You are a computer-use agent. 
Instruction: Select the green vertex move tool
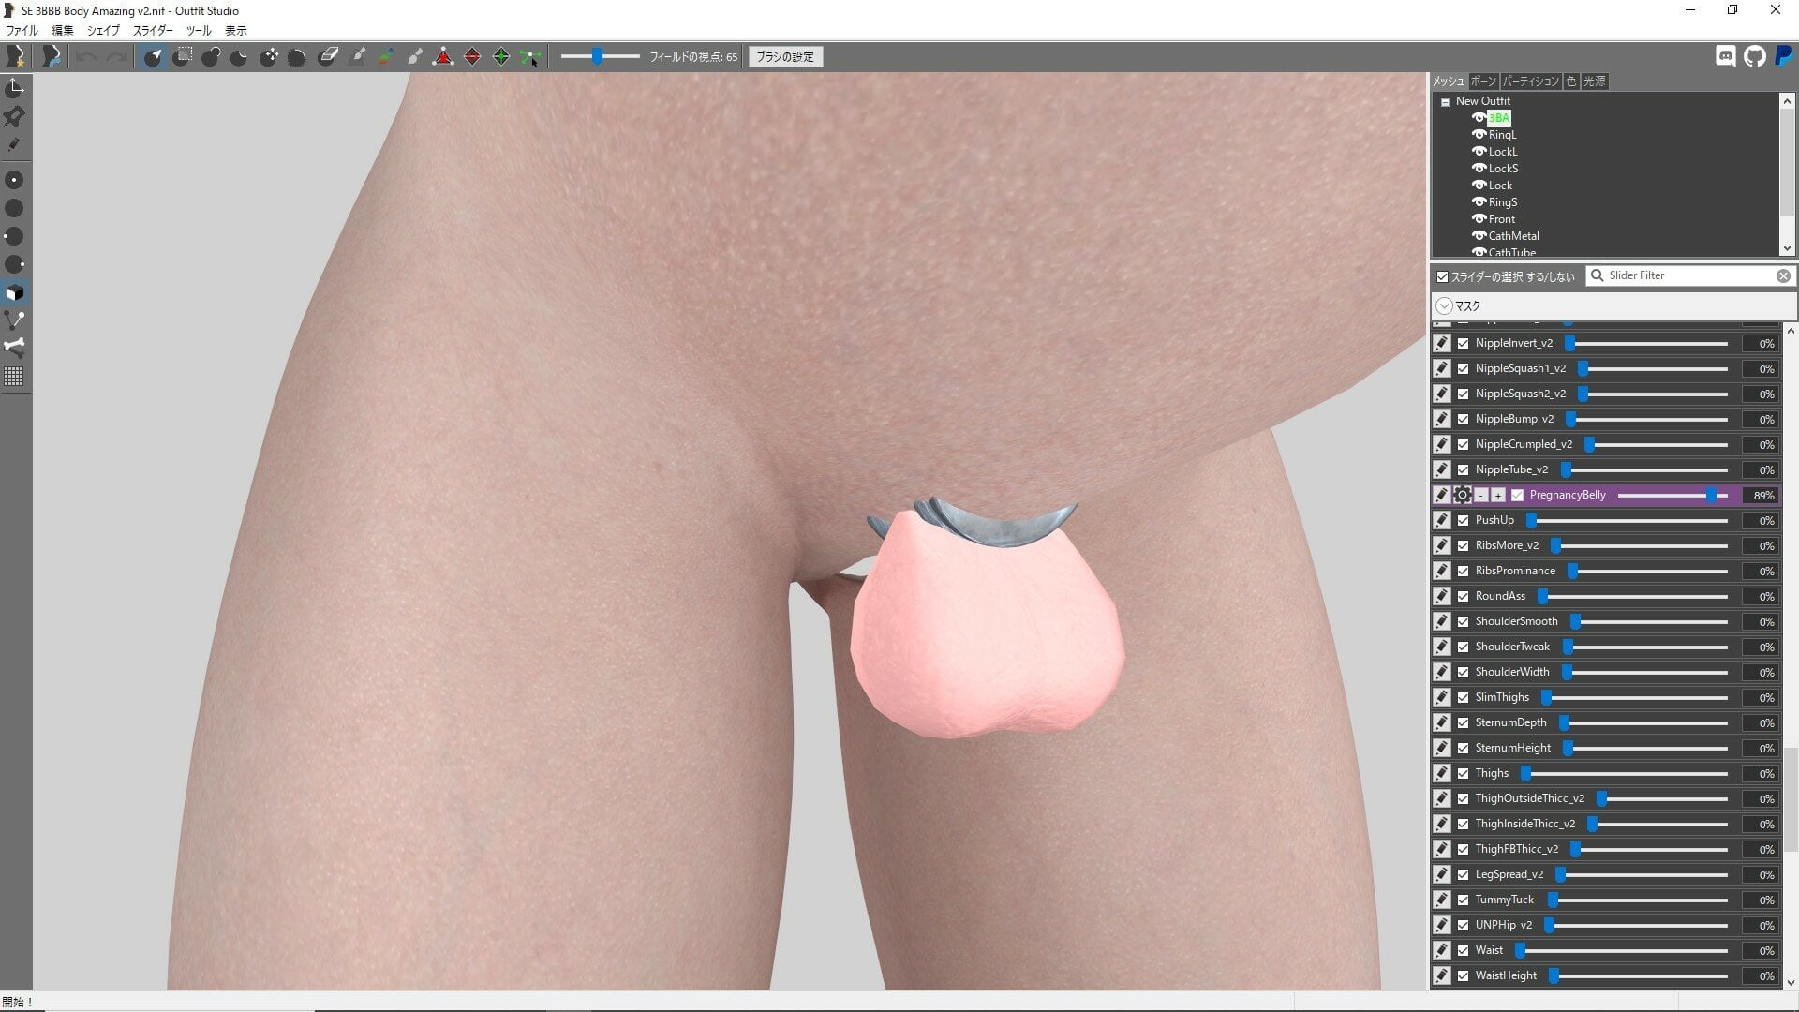pyautogui.click(x=530, y=57)
